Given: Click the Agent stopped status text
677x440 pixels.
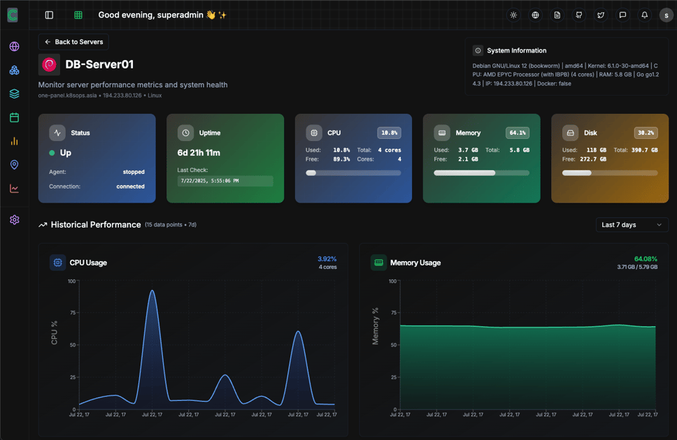Looking at the screenshot, I should (x=134, y=172).
